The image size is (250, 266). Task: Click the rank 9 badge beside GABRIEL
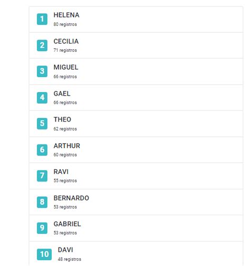tap(42, 228)
